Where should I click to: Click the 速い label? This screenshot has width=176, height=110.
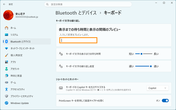coord(156,66)
